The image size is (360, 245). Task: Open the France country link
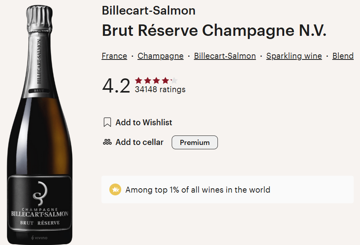pos(114,56)
